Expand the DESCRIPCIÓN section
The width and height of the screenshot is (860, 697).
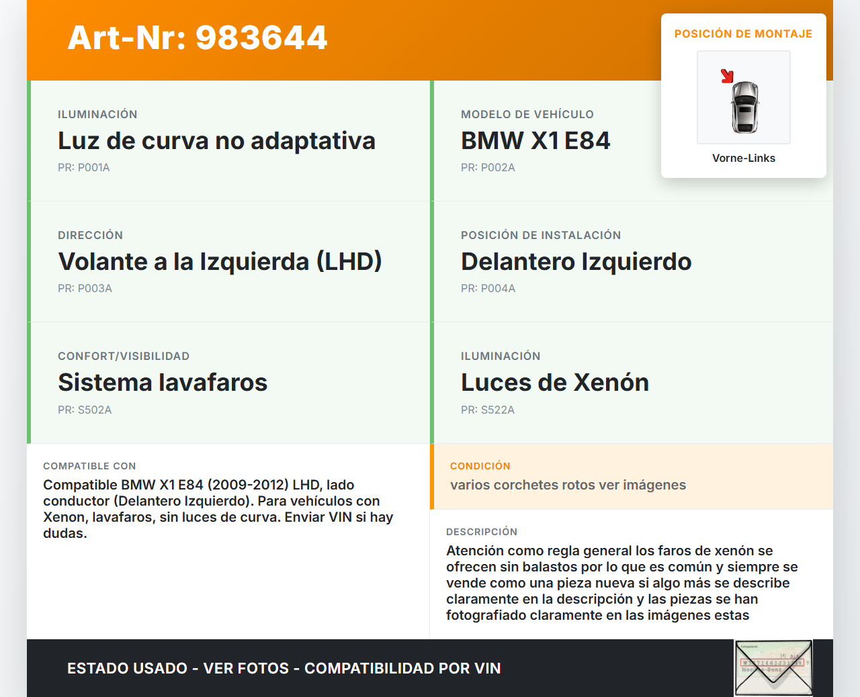pyautogui.click(x=632, y=574)
